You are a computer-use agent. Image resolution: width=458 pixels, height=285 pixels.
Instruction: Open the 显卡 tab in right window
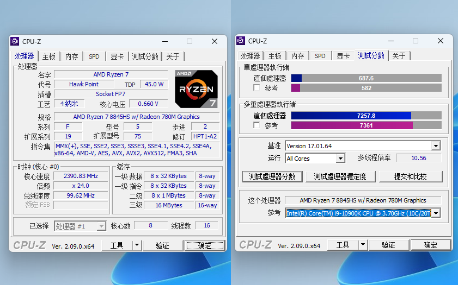click(343, 56)
